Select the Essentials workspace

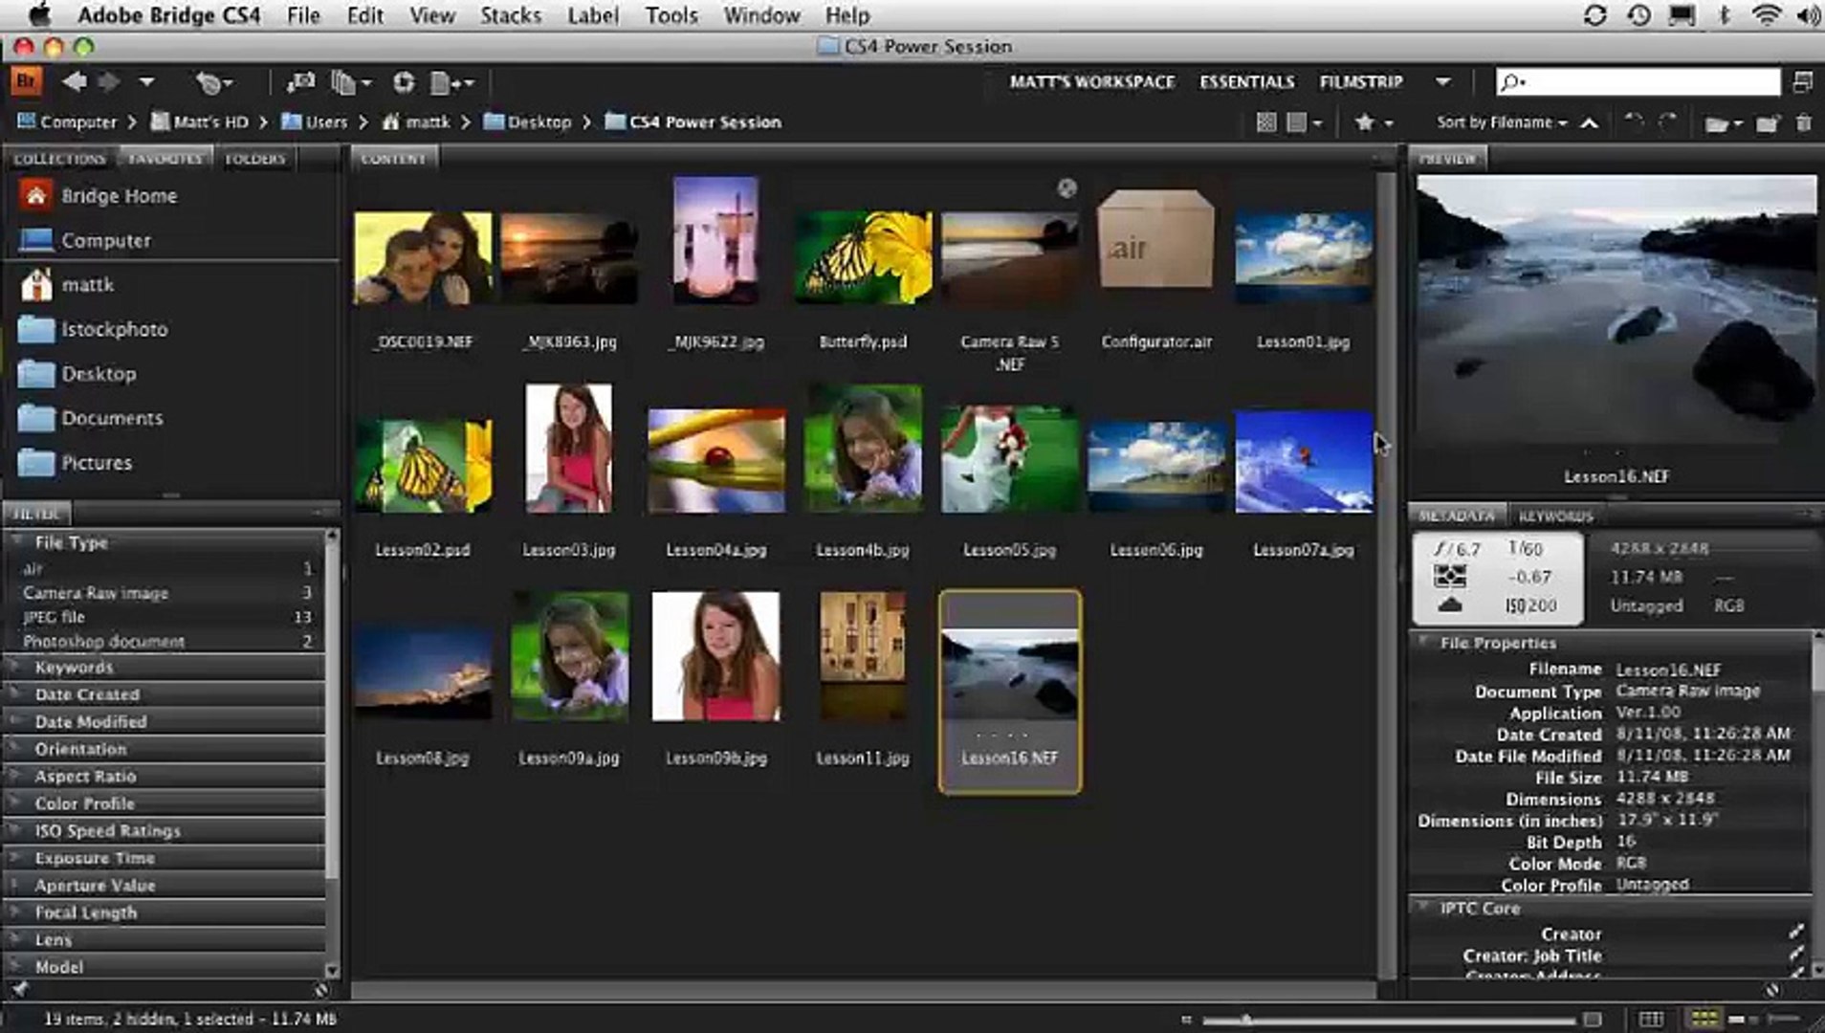pos(1246,82)
